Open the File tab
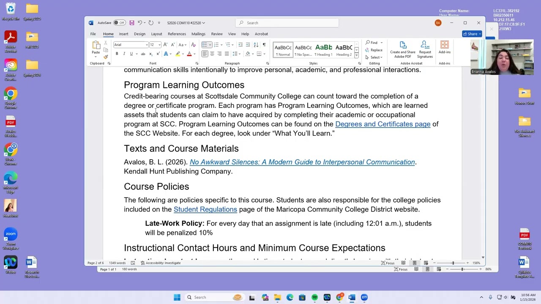Screen dimensions: 541x304 [x=93, y=34]
